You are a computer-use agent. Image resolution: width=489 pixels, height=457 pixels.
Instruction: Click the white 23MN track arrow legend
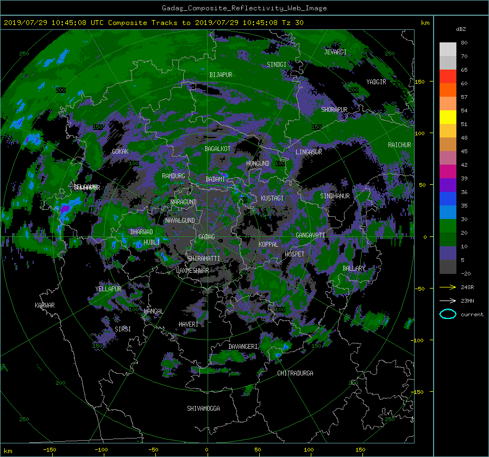448,301
